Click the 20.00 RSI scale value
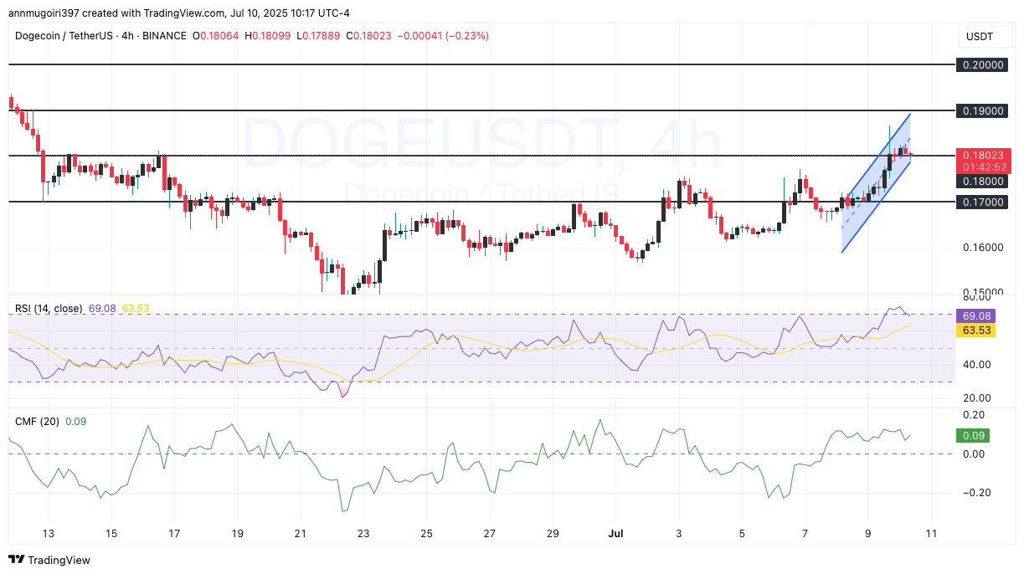The image size is (1024, 574). [976, 398]
